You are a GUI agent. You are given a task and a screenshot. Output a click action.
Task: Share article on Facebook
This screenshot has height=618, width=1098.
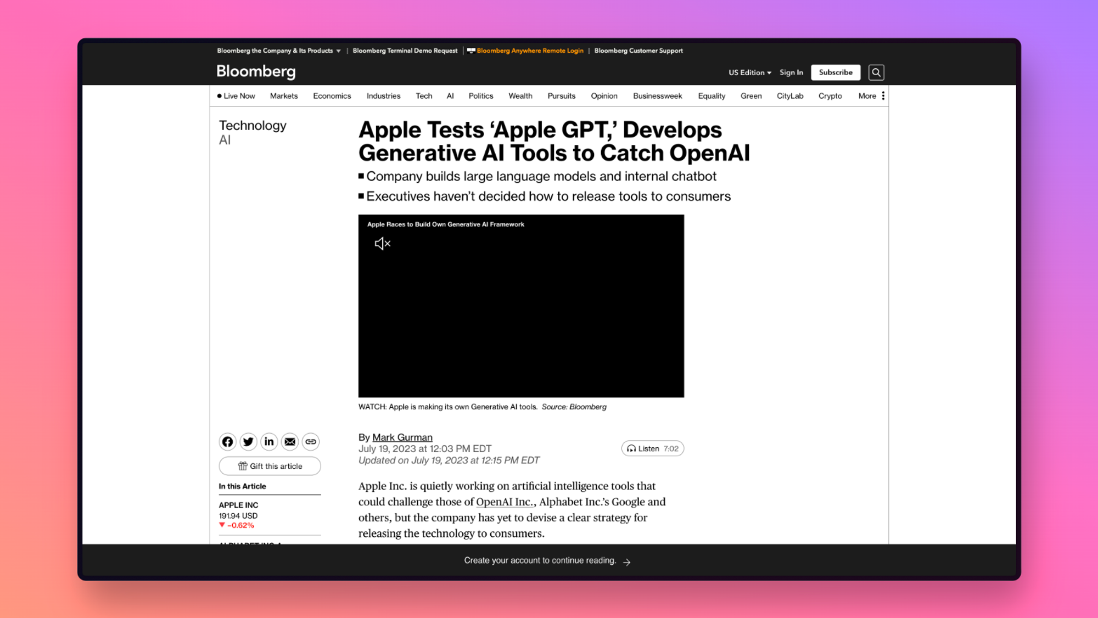tap(227, 442)
